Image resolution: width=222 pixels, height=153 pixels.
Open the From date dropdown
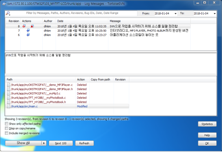pyautogui.click(x=175, y=13)
